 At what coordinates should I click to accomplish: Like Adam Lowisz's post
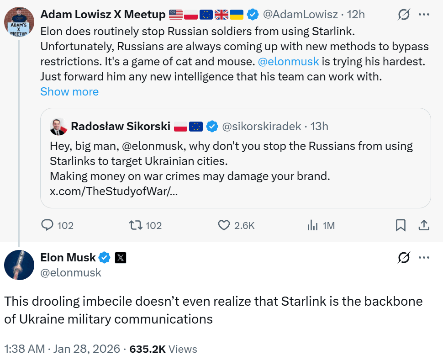[224, 225]
